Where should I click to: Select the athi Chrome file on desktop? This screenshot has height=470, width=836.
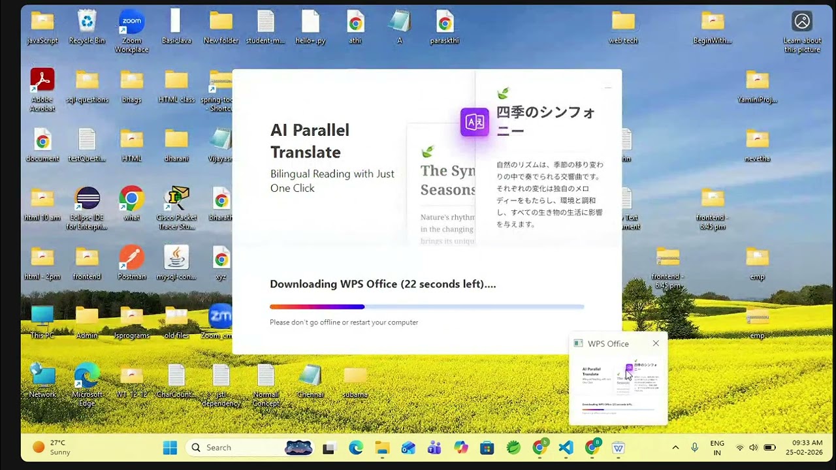click(355, 27)
